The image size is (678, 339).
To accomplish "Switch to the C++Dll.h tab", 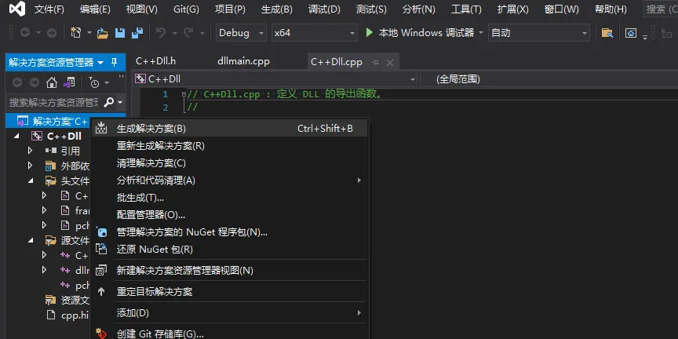I will point(155,61).
